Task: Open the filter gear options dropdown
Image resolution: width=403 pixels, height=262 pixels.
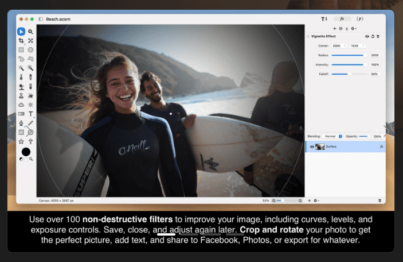Action: pos(354,29)
